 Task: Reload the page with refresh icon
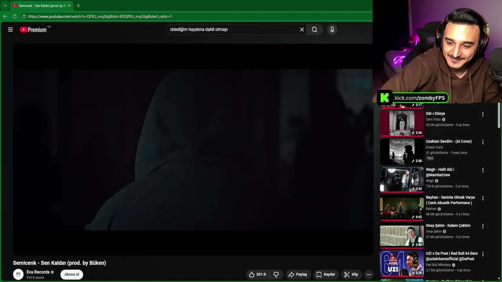[x=15, y=16]
